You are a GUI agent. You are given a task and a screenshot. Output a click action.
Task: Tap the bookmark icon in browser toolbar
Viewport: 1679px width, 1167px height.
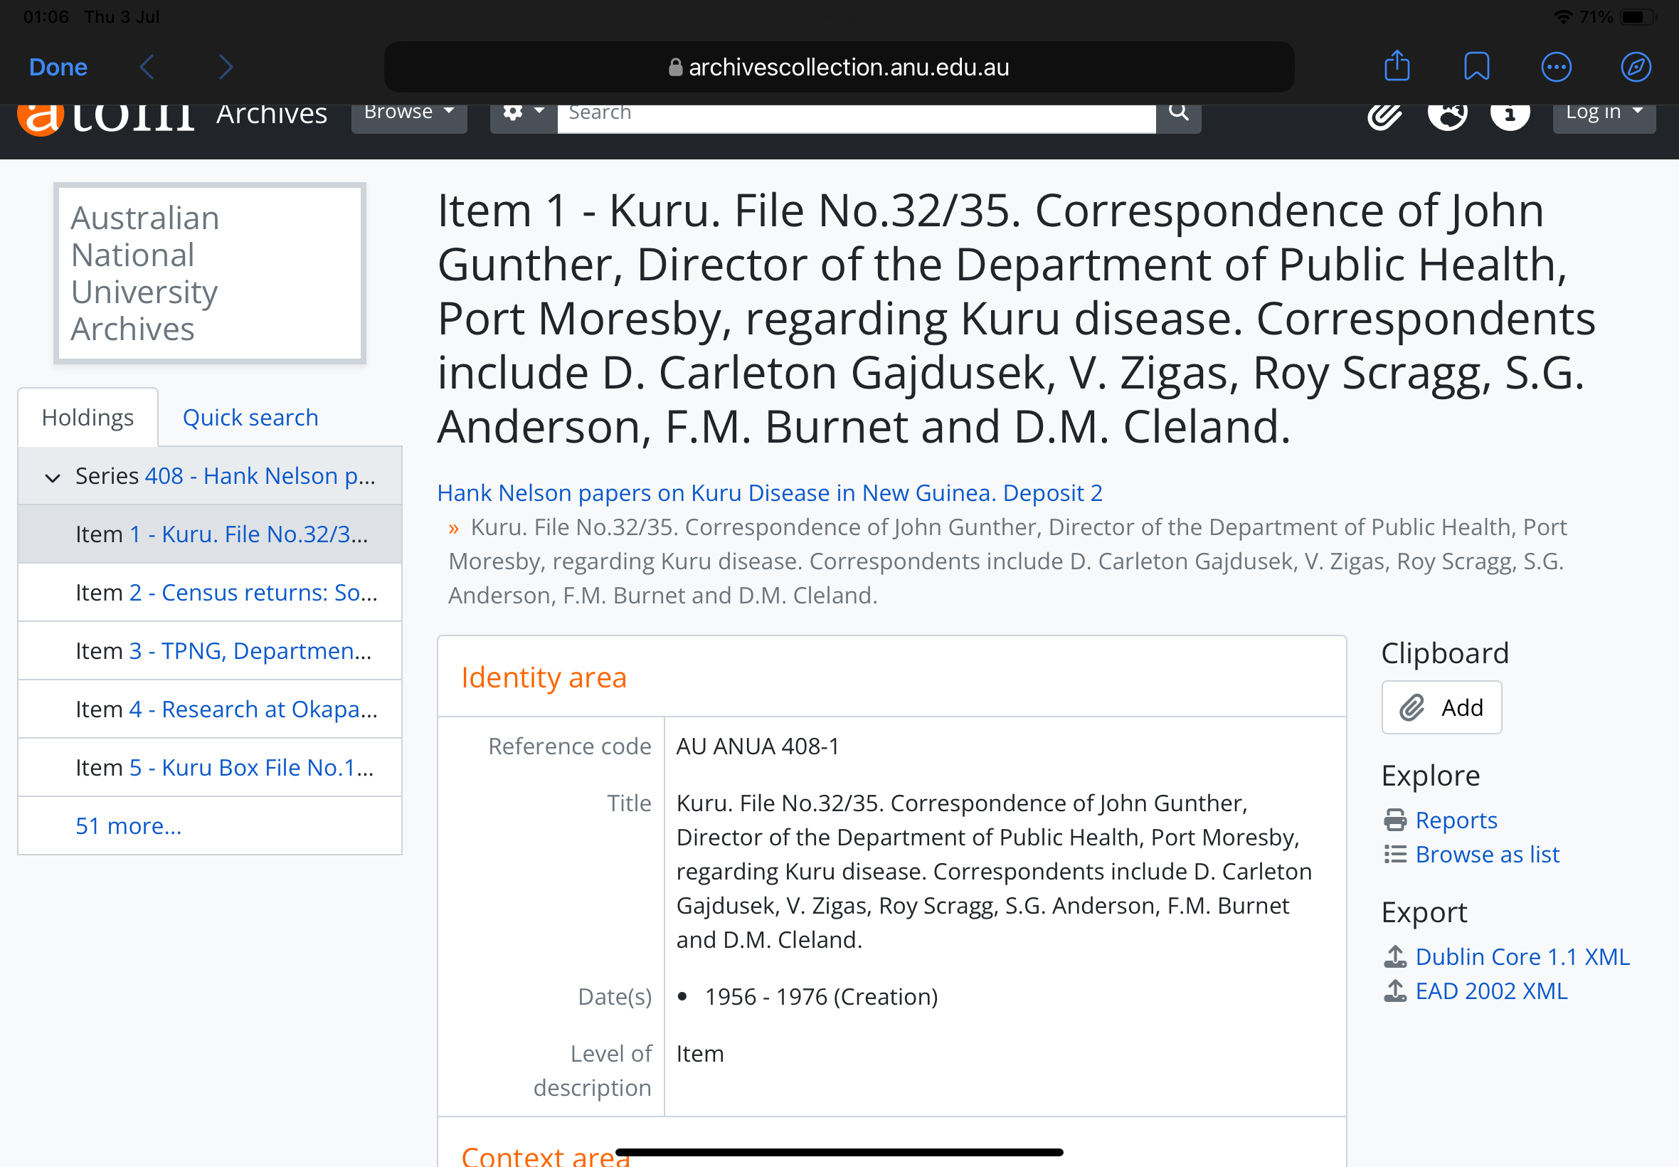(x=1476, y=68)
